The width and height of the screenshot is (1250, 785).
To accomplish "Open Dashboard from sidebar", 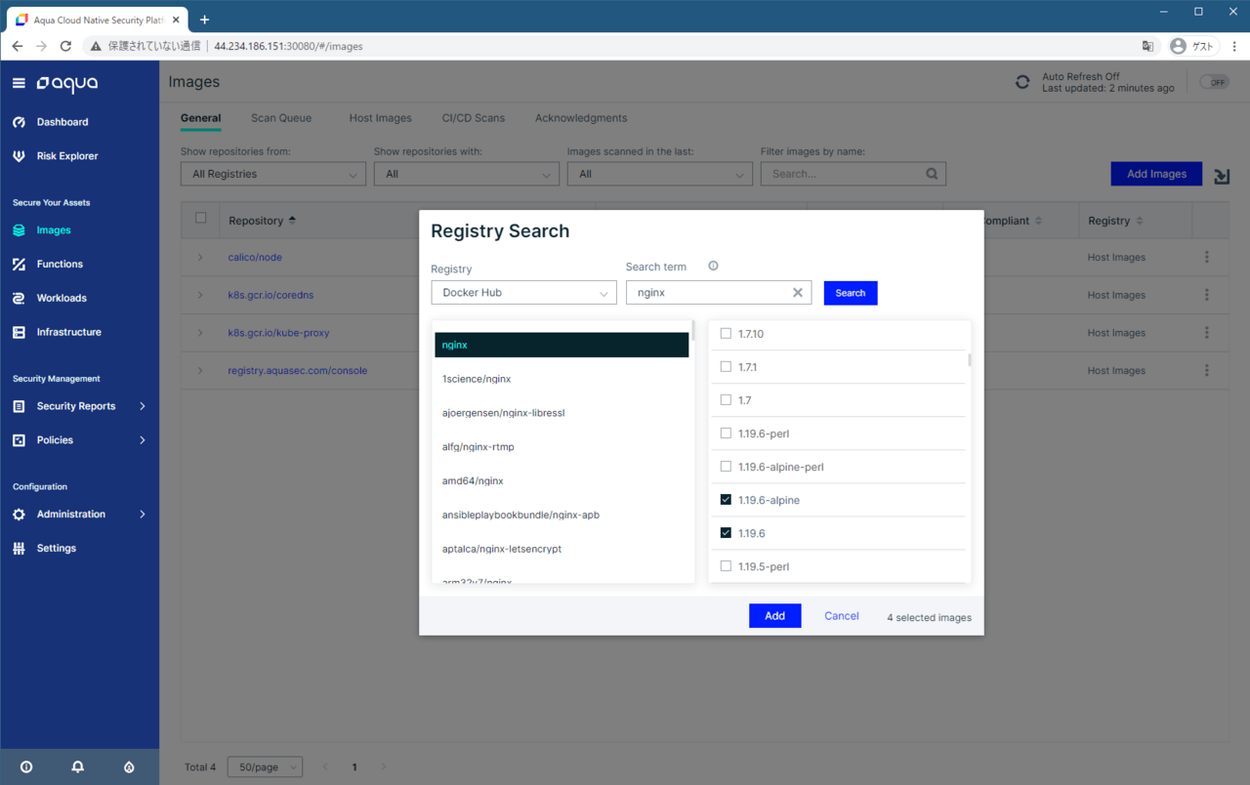I will (62, 122).
